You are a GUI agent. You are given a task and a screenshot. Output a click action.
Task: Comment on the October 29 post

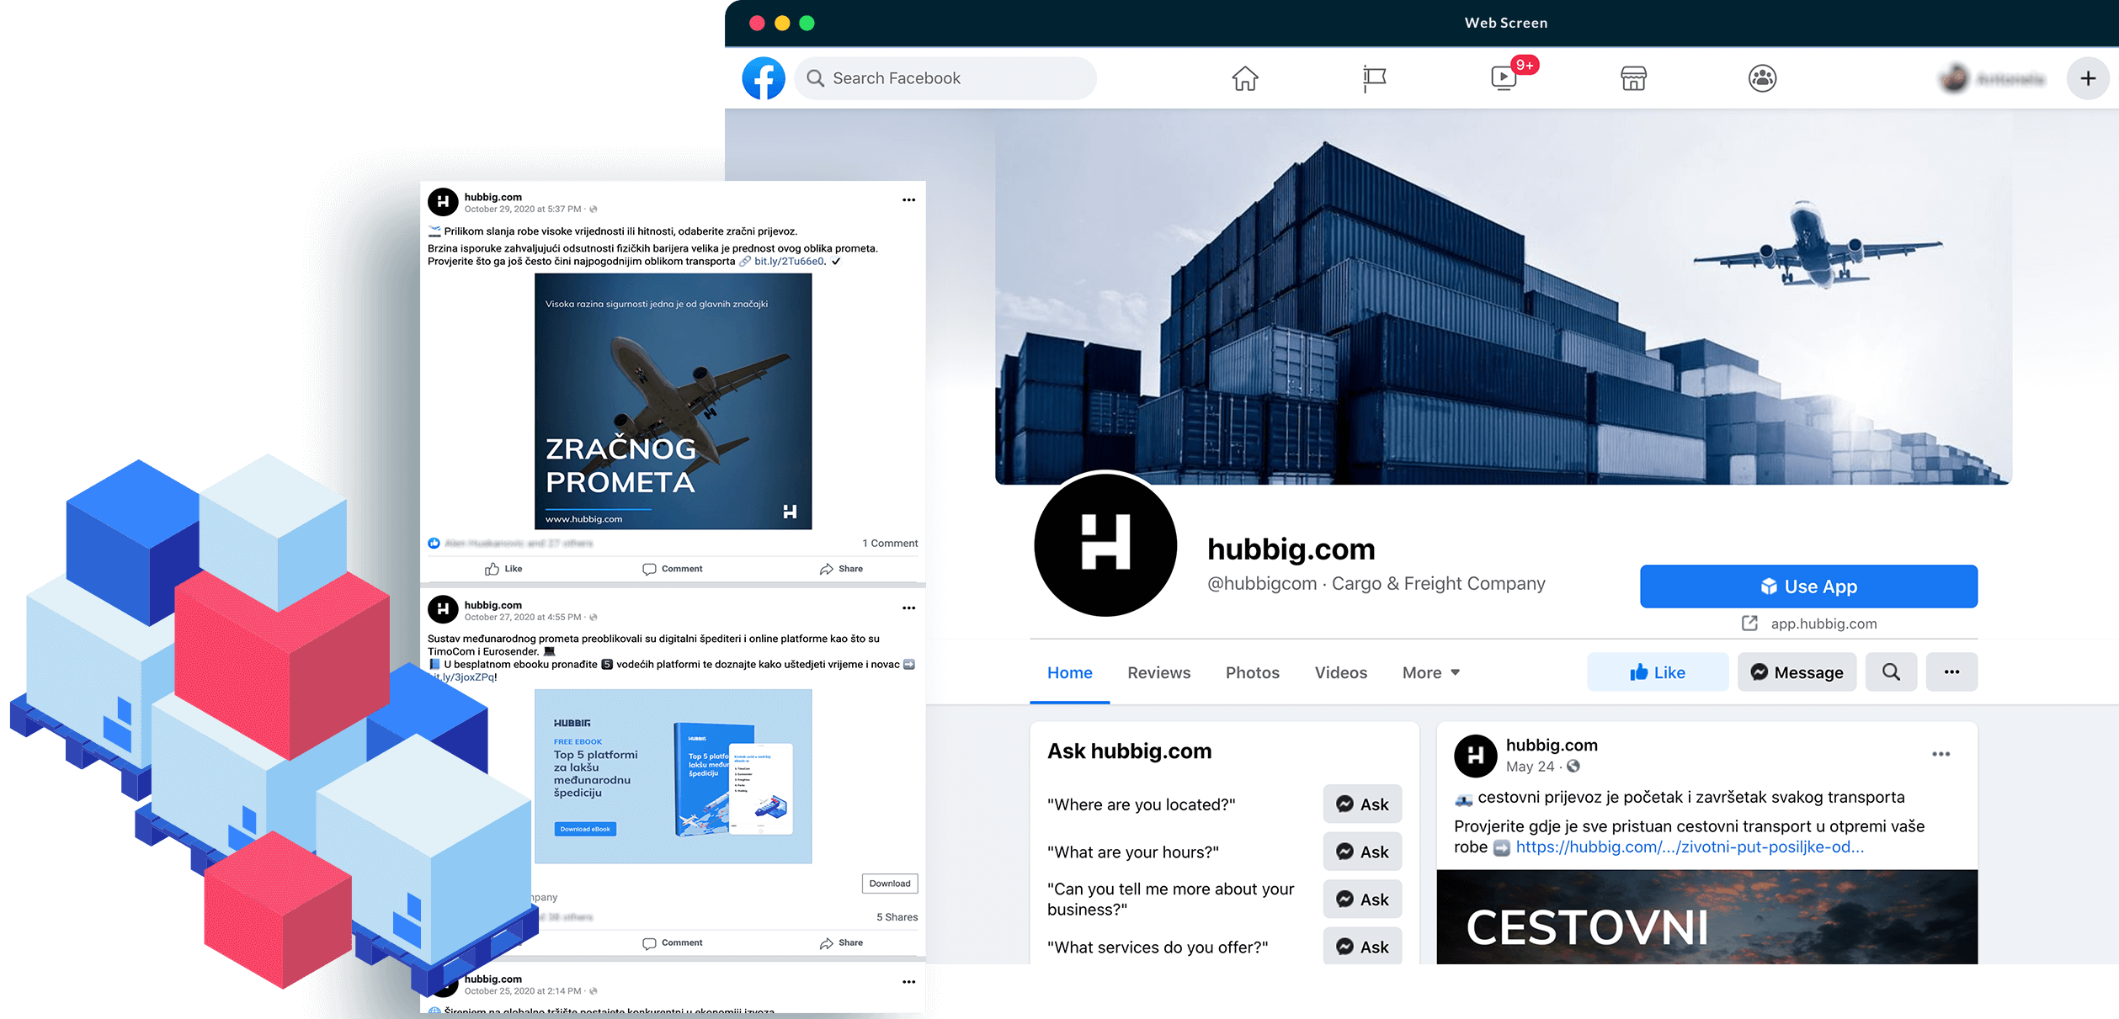(x=672, y=569)
